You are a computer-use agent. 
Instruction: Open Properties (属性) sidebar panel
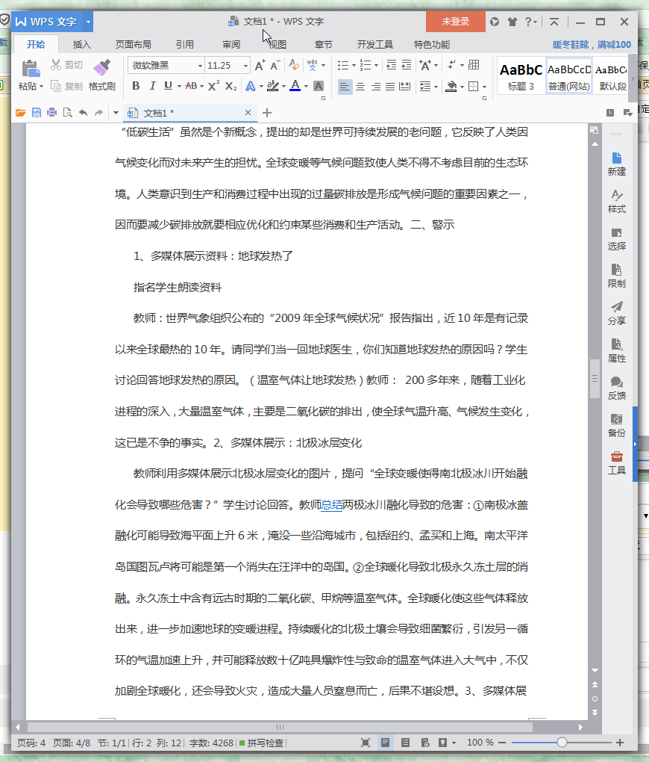click(x=616, y=351)
